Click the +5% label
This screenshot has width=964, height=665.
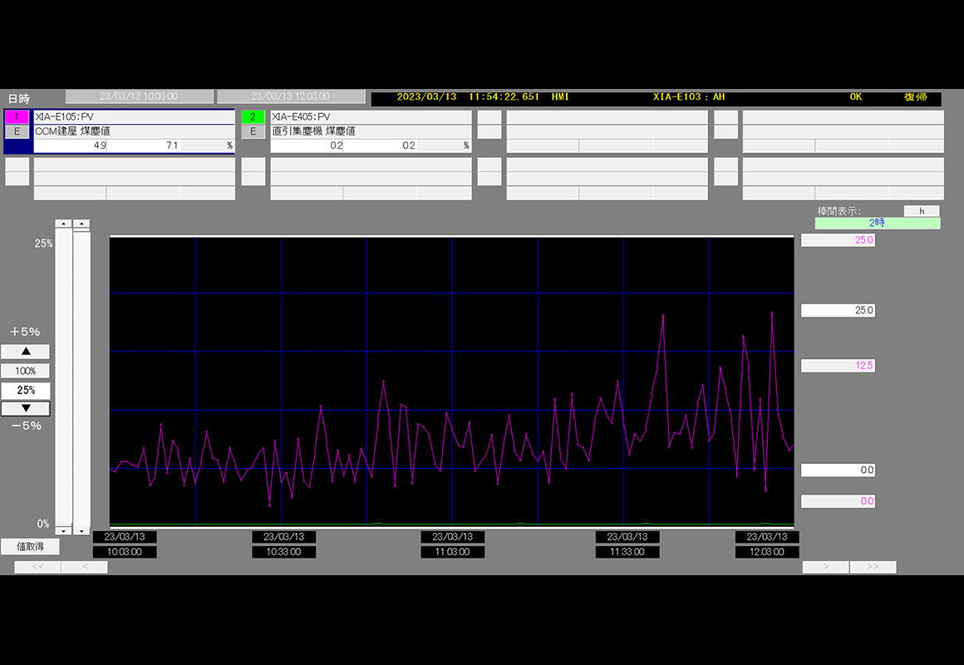point(25,332)
